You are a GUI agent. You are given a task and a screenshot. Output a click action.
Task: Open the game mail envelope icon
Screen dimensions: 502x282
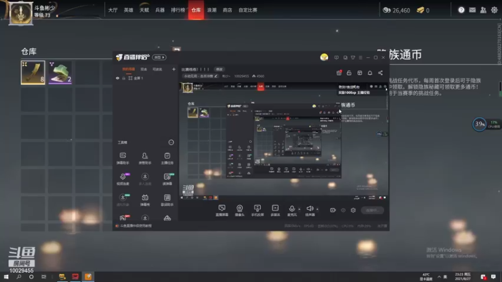coord(473,10)
